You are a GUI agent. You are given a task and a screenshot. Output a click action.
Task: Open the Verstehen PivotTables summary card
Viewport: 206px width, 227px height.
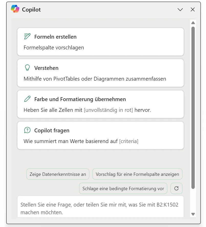[x=101, y=73]
